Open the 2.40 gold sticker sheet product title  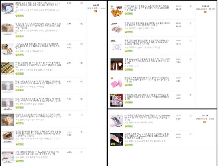click(x=38, y=65)
